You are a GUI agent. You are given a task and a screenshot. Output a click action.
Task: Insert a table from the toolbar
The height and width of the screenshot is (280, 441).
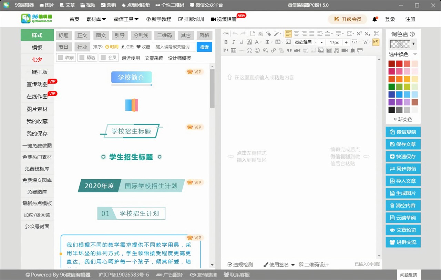click(234, 50)
